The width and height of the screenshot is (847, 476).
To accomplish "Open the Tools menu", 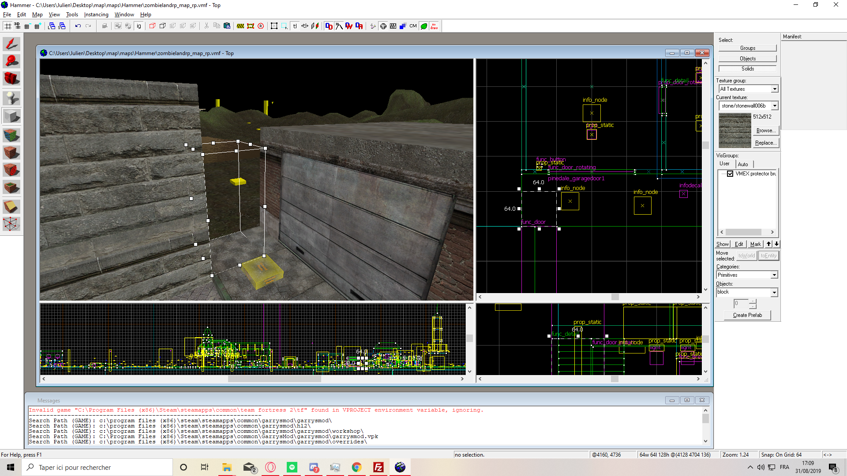I will (72, 15).
